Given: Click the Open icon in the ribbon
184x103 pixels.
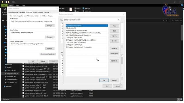Looking at the screenshot, I should point(75,9).
